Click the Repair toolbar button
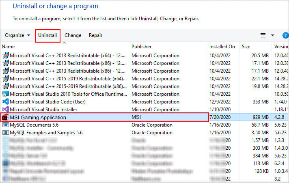 click(95, 35)
